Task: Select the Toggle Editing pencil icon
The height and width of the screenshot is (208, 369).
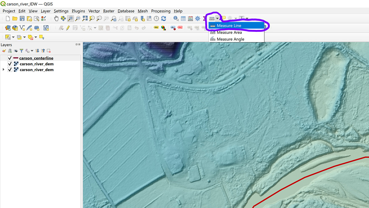Action: point(68,28)
